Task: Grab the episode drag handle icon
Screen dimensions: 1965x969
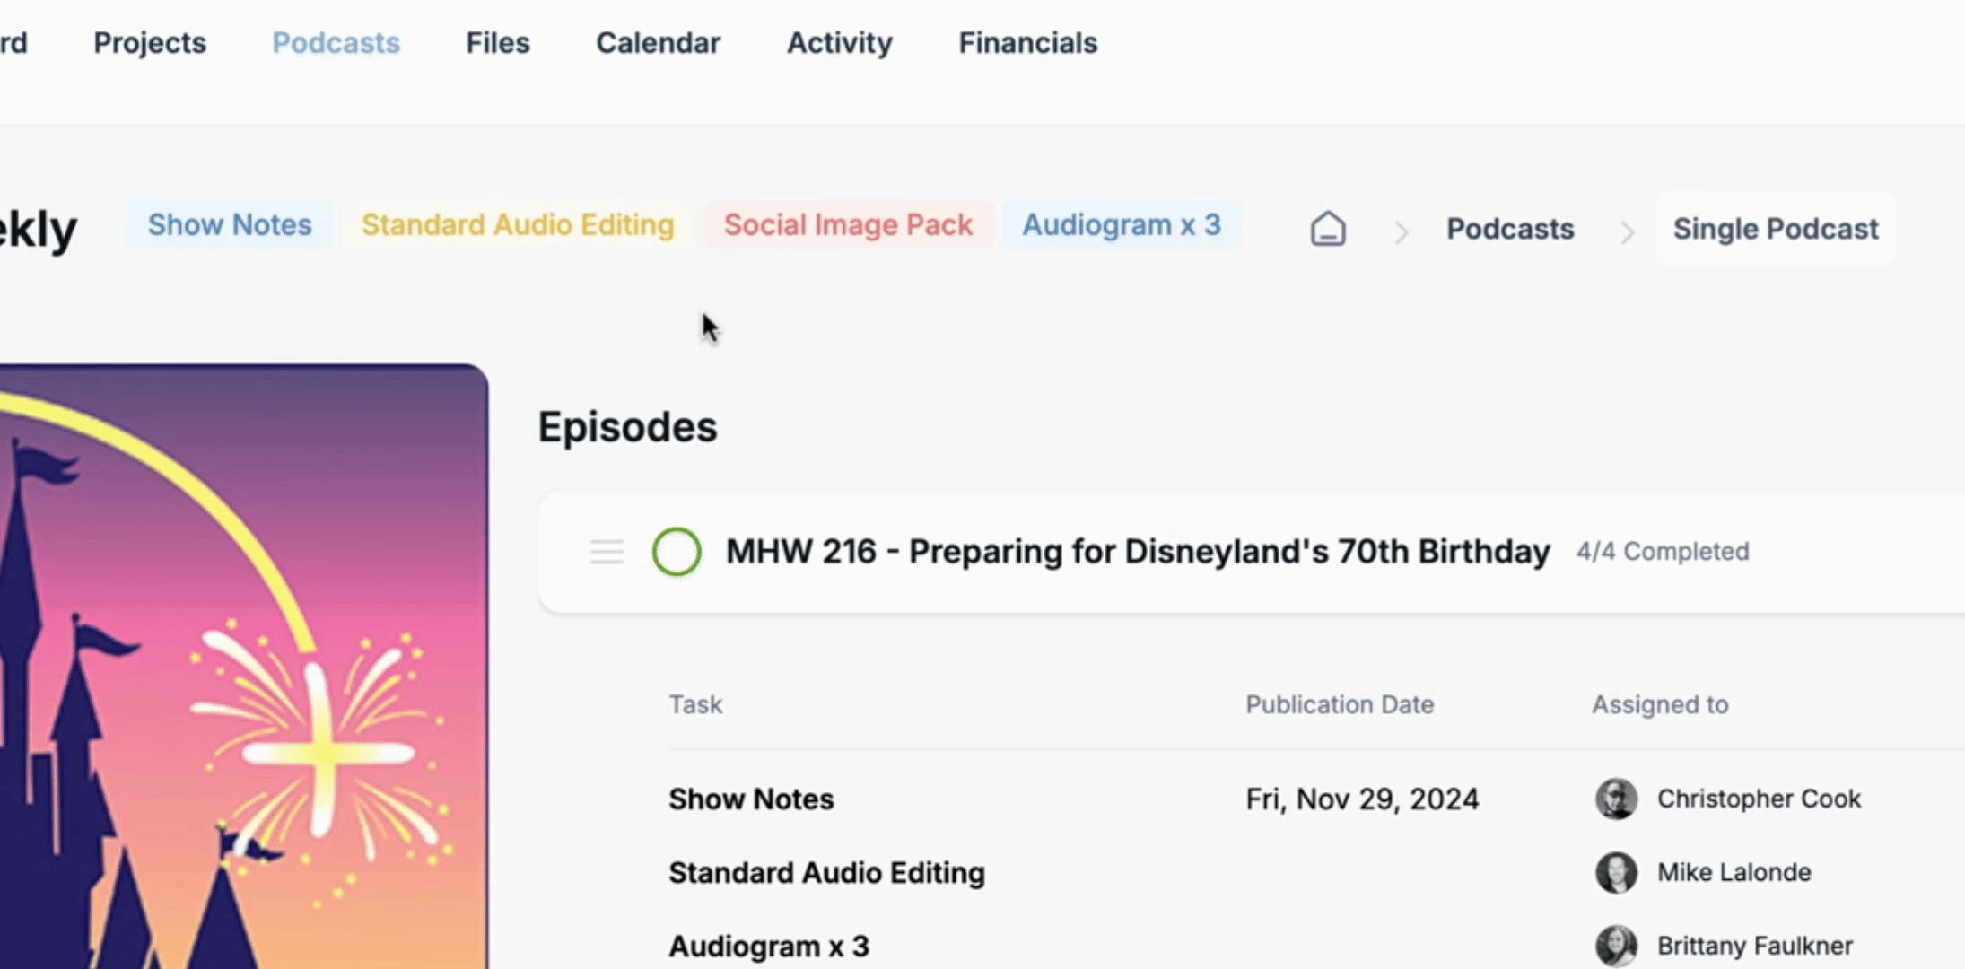Action: coord(607,552)
